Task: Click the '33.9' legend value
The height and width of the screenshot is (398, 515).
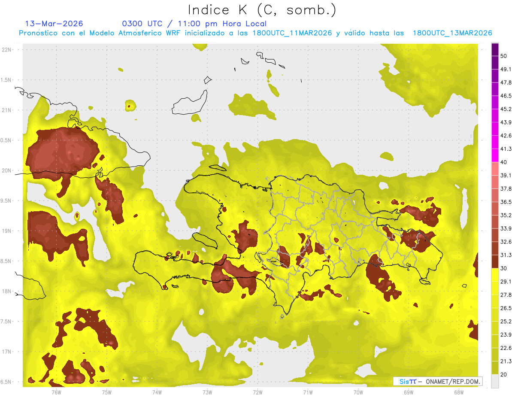Action: tap(506, 228)
